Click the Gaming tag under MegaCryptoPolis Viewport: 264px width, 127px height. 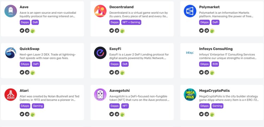pos(217,106)
